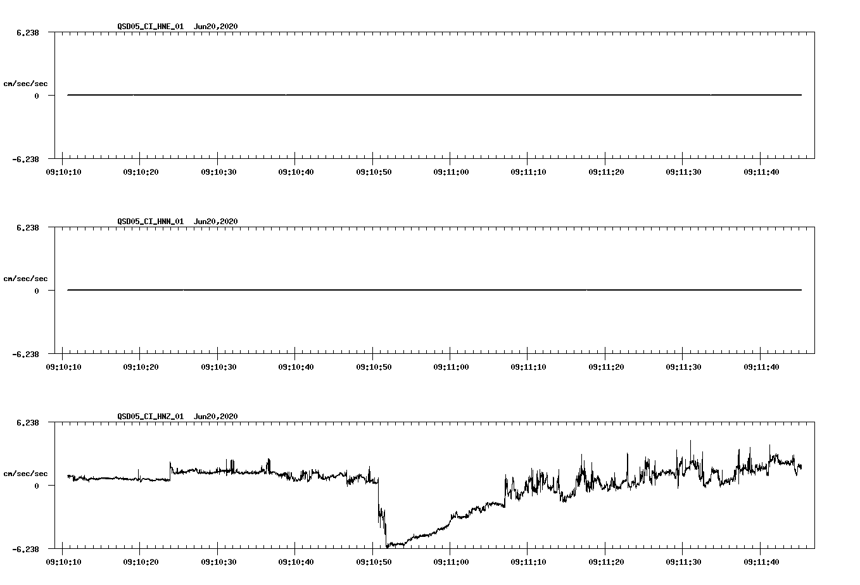Click the cm/sec/sec unit label on HNZ plot

click(x=25, y=474)
